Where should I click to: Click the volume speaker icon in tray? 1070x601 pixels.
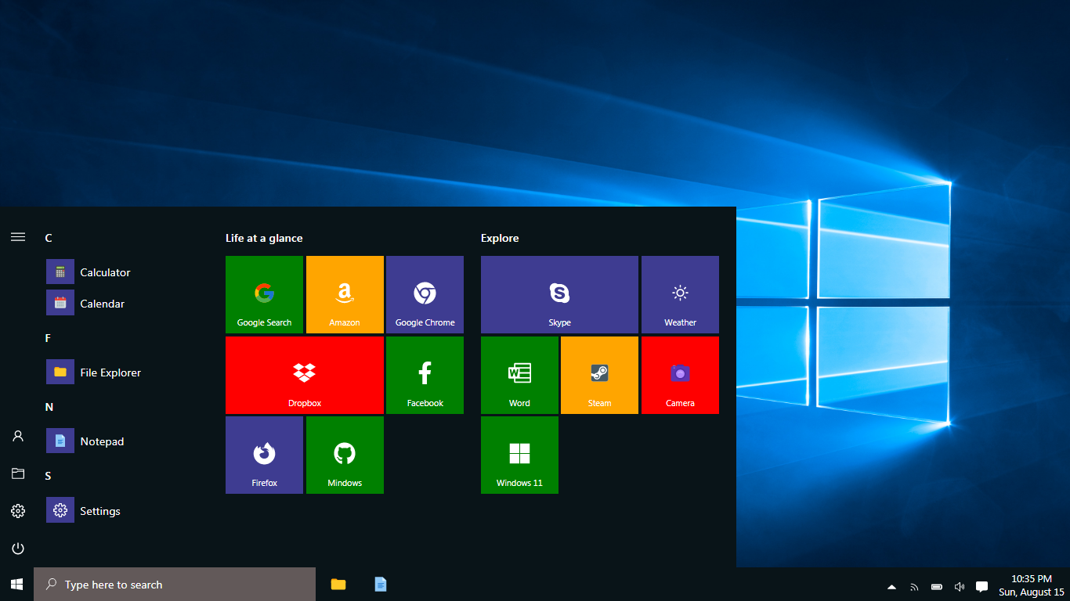(x=960, y=586)
